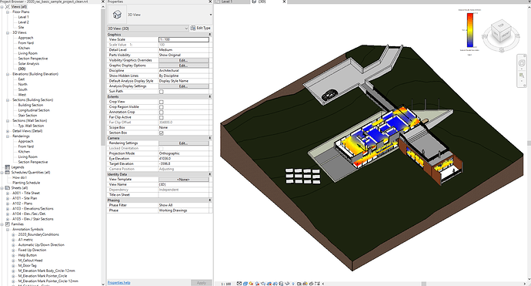This screenshot has width=531, height=286.
Task: Open Temporary View Properties icon on bottom bar
Action: [299, 283]
